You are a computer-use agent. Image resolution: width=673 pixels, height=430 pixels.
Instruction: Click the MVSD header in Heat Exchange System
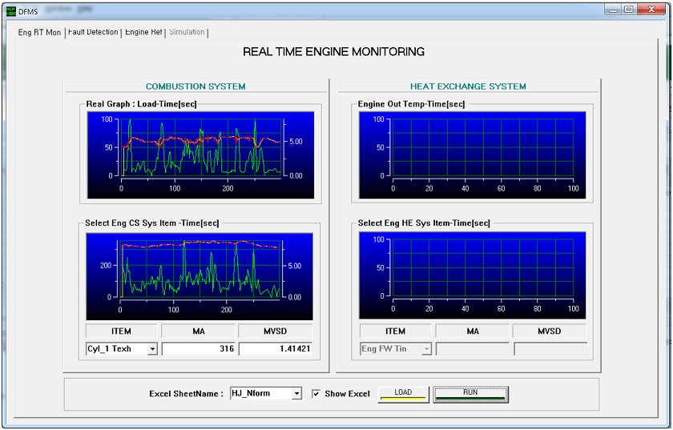550,332
